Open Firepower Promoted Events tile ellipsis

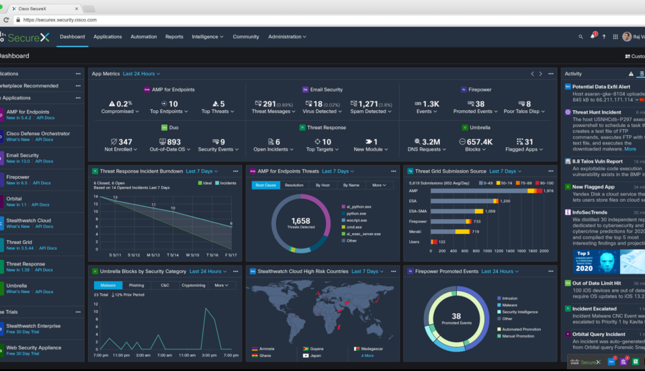pos(551,271)
